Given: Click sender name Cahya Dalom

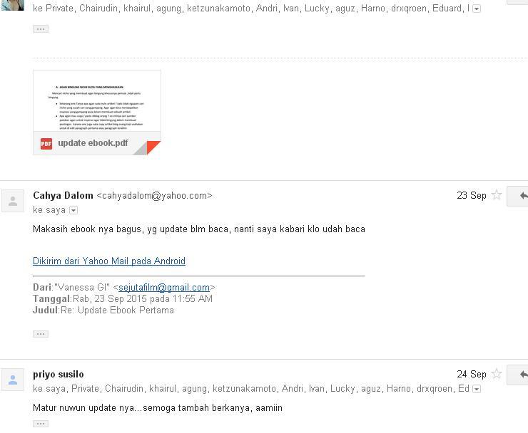Looking at the screenshot, I should 63,195.
